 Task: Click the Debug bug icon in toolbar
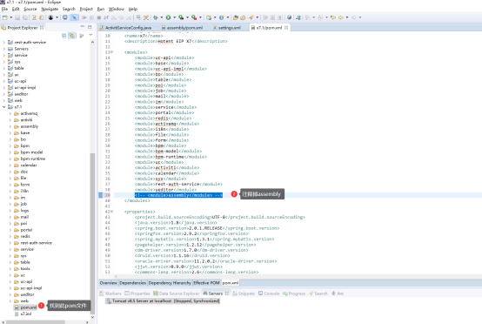156,17
